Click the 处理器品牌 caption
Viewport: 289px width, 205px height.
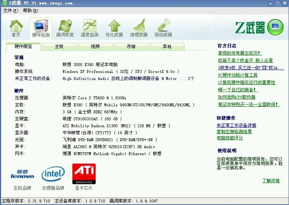click(x=53, y=188)
